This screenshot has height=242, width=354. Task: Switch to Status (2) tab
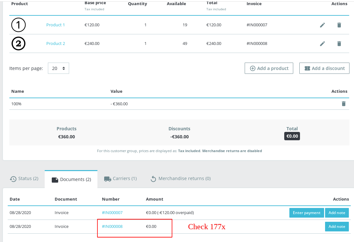click(x=24, y=179)
